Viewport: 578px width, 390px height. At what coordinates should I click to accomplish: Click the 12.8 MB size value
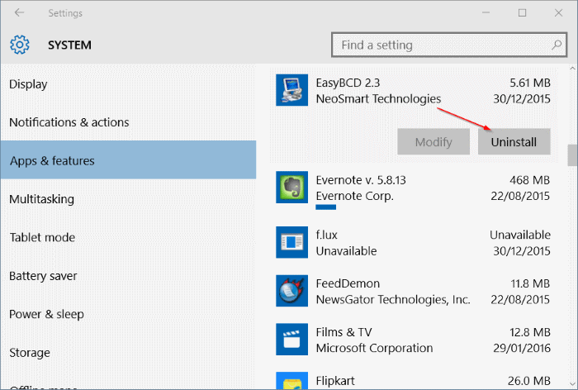530,332
